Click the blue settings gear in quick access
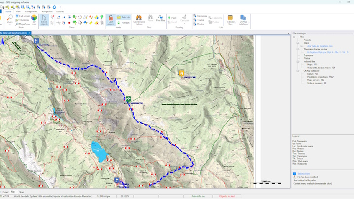The image size is (354, 199). point(54,7)
